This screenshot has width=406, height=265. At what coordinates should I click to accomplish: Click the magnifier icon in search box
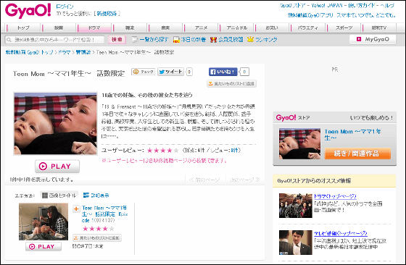tap(9, 40)
